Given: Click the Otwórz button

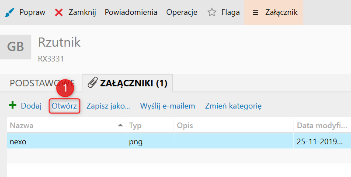Looking at the screenshot, I should (64, 106).
